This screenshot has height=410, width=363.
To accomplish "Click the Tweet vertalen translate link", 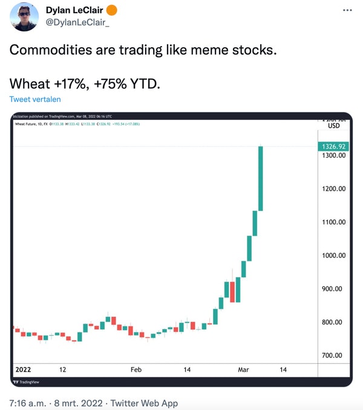I will [x=35, y=99].
